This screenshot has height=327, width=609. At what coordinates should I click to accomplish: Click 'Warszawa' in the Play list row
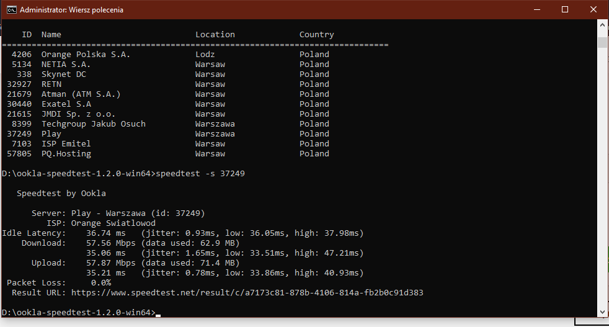pos(215,134)
